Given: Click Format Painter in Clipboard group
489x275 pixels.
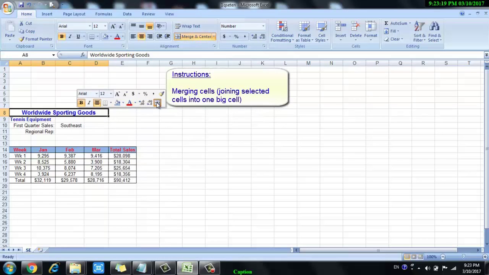Looking at the screenshot, I should [36, 39].
